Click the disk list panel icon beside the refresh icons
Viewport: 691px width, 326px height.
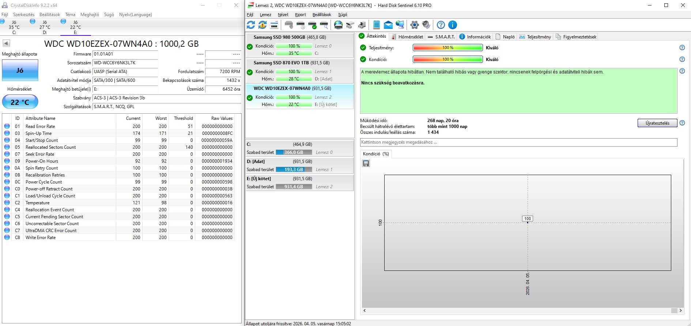point(274,25)
